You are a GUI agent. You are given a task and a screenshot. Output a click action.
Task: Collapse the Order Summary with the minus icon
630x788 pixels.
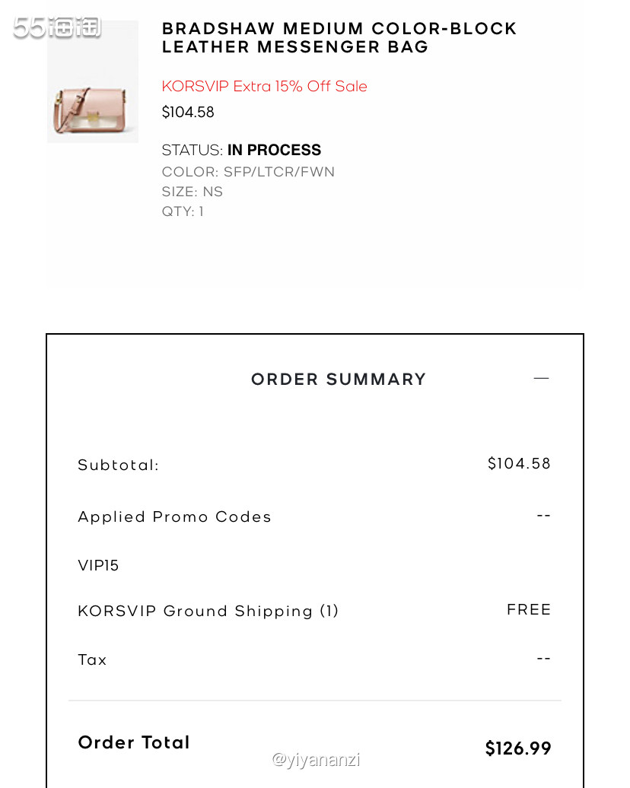(541, 378)
